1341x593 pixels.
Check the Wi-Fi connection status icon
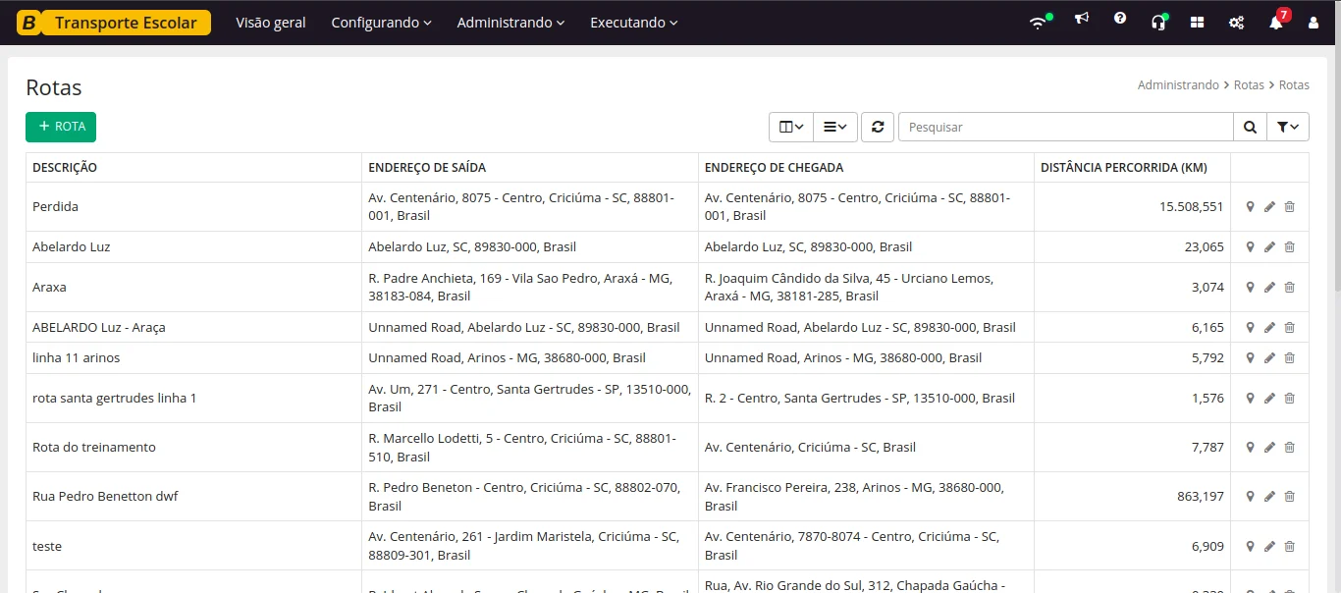1040,22
